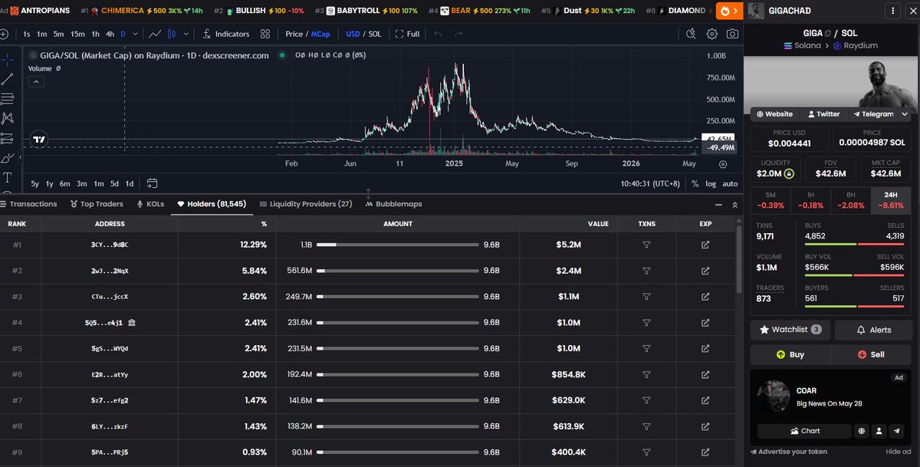This screenshot has width=920, height=467.
Task: Select the brush drawing tool
Action: [8, 158]
